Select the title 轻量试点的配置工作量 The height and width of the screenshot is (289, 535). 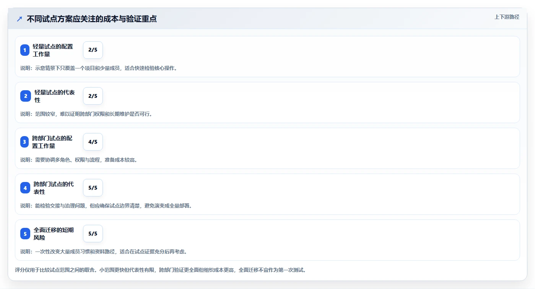[53, 50]
